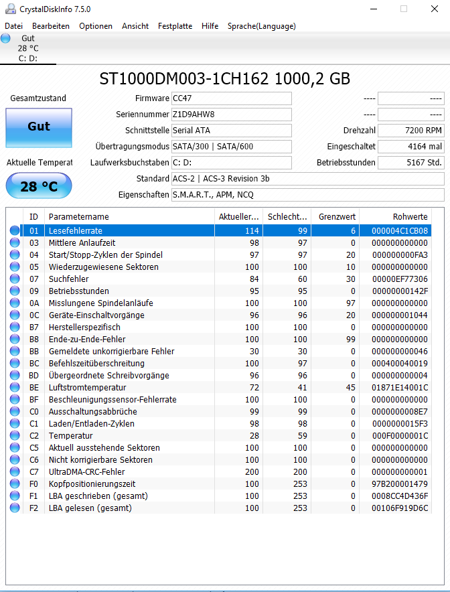
Task: Click status orb for Luftstromtemperatur row
Action: (x=15, y=387)
